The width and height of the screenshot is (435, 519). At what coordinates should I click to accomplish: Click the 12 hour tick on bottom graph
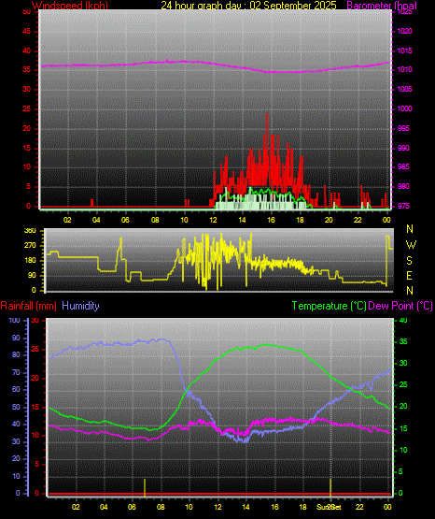click(x=217, y=507)
